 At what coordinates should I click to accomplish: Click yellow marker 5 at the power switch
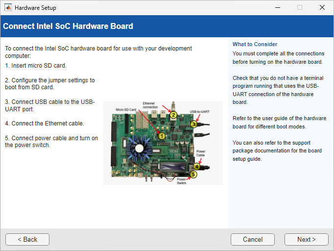click(193, 174)
